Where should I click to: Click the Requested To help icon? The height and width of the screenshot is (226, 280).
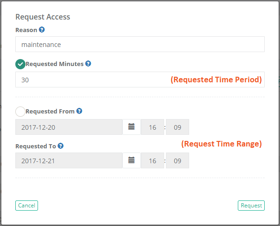pos(61,146)
